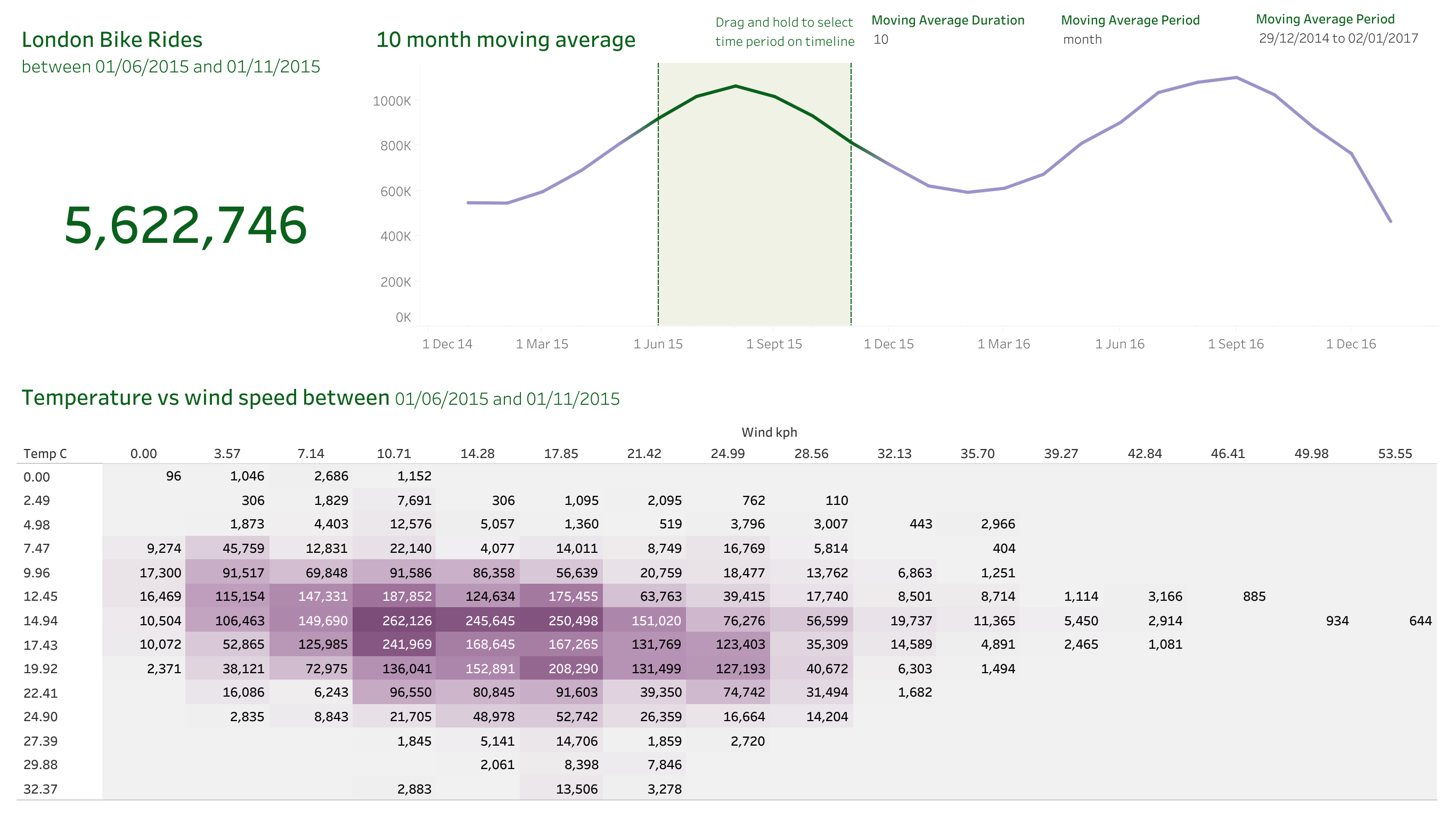Click the heatmap cell with 208,290
The width and height of the screenshot is (1454, 817).
(561, 668)
